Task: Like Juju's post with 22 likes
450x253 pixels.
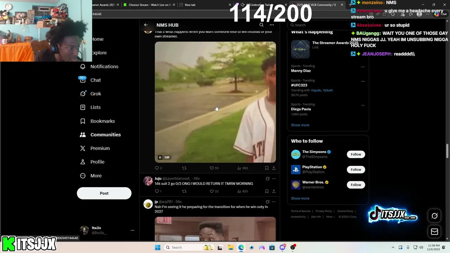Action: [214, 191]
